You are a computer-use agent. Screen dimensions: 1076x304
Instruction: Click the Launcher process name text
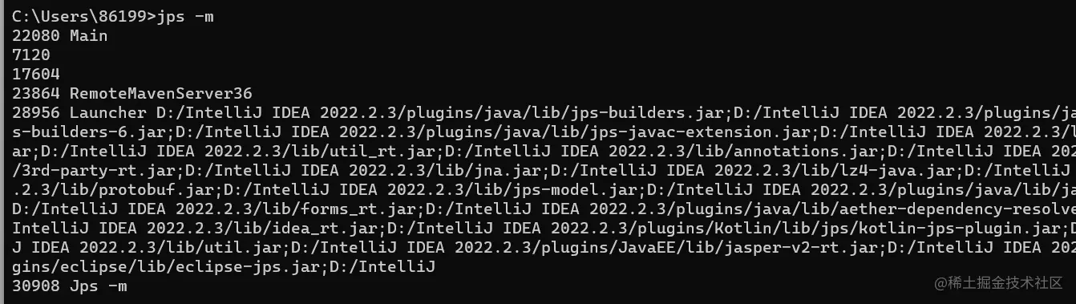[x=107, y=112]
